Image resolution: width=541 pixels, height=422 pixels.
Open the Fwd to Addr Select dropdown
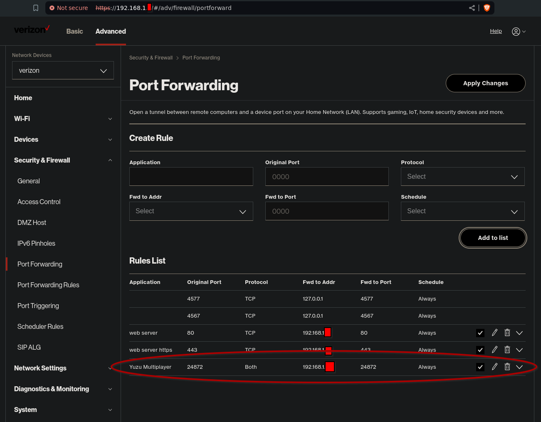click(x=191, y=211)
